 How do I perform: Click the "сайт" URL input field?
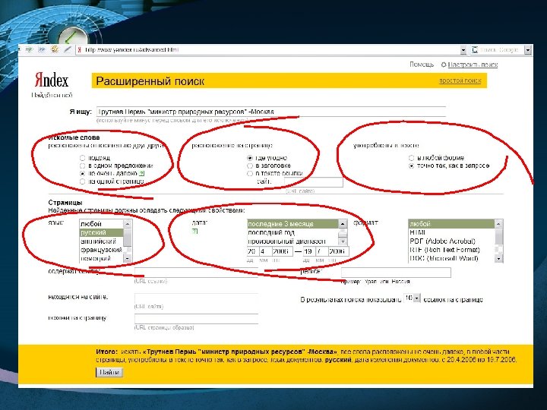pyautogui.click(x=314, y=182)
